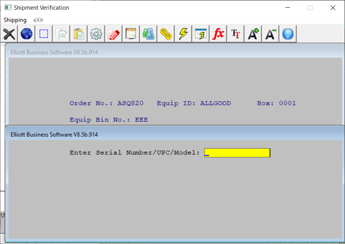The height and width of the screenshot is (244, 345).
Task: Open the list form toolbar icon
Action: 131,34
